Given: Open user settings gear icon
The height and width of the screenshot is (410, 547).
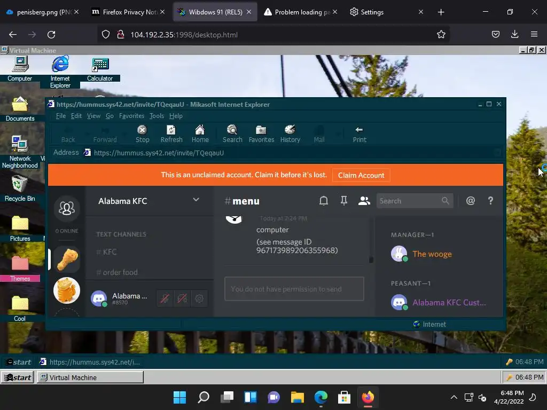Looking at the screenshot, I should 199,298.
